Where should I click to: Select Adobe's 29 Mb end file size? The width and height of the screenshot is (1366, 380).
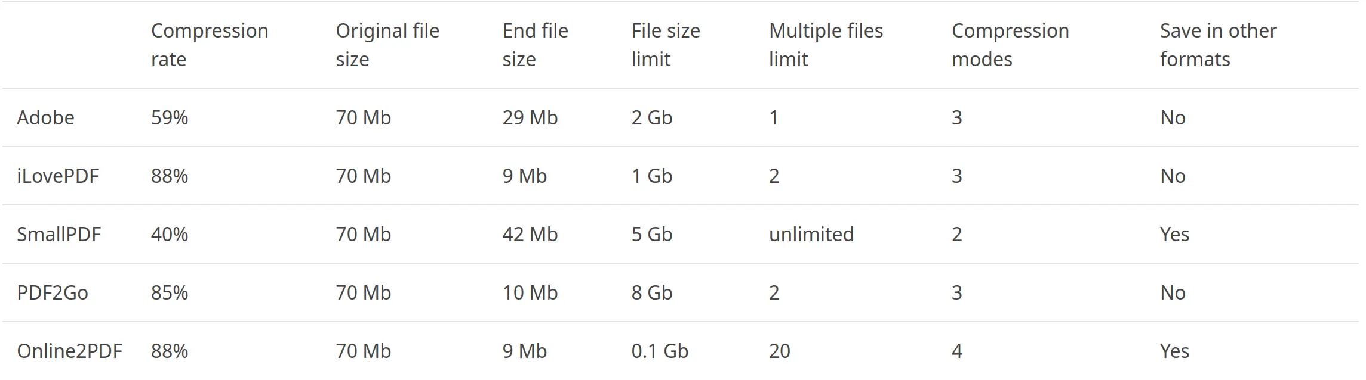point(530,117)
